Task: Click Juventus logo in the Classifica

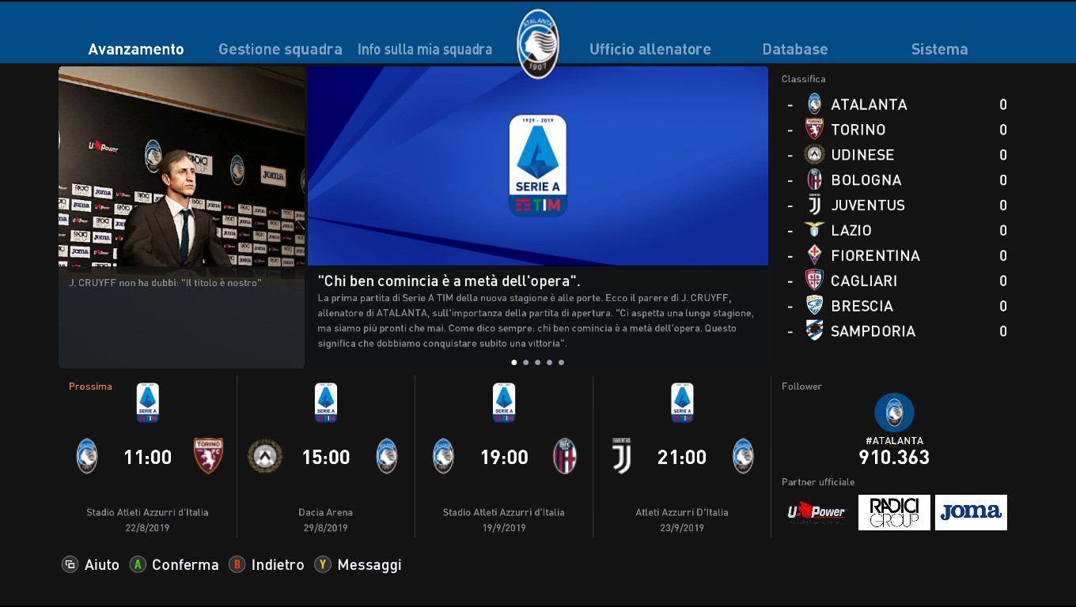Action: 814,205
